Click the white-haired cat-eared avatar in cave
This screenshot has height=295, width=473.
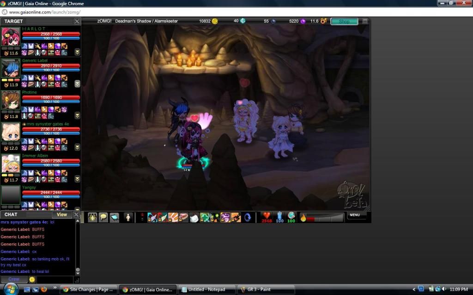coord(281,137)
